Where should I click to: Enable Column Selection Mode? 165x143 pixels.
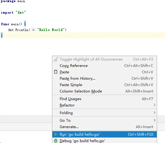tap(104, 91)
